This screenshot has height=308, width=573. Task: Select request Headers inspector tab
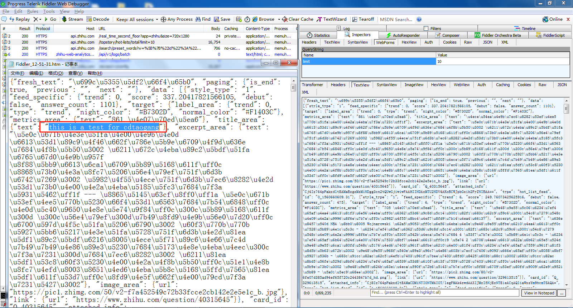(309, 42)
